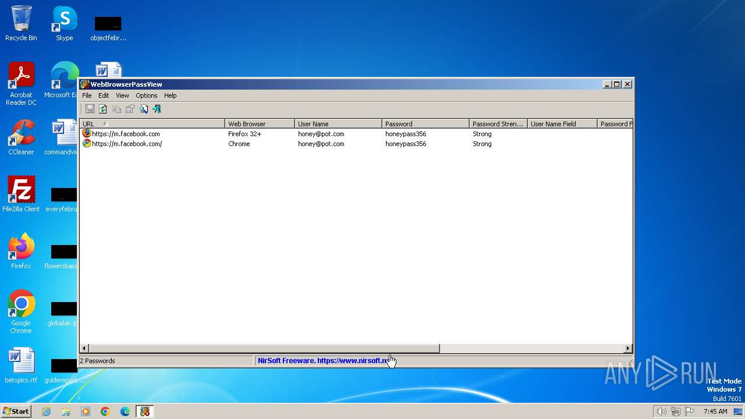The width and height of the screenshot is (745, 419).
Task: Select the Google Chrome desktop icon
Action: [x=21, y=312]
